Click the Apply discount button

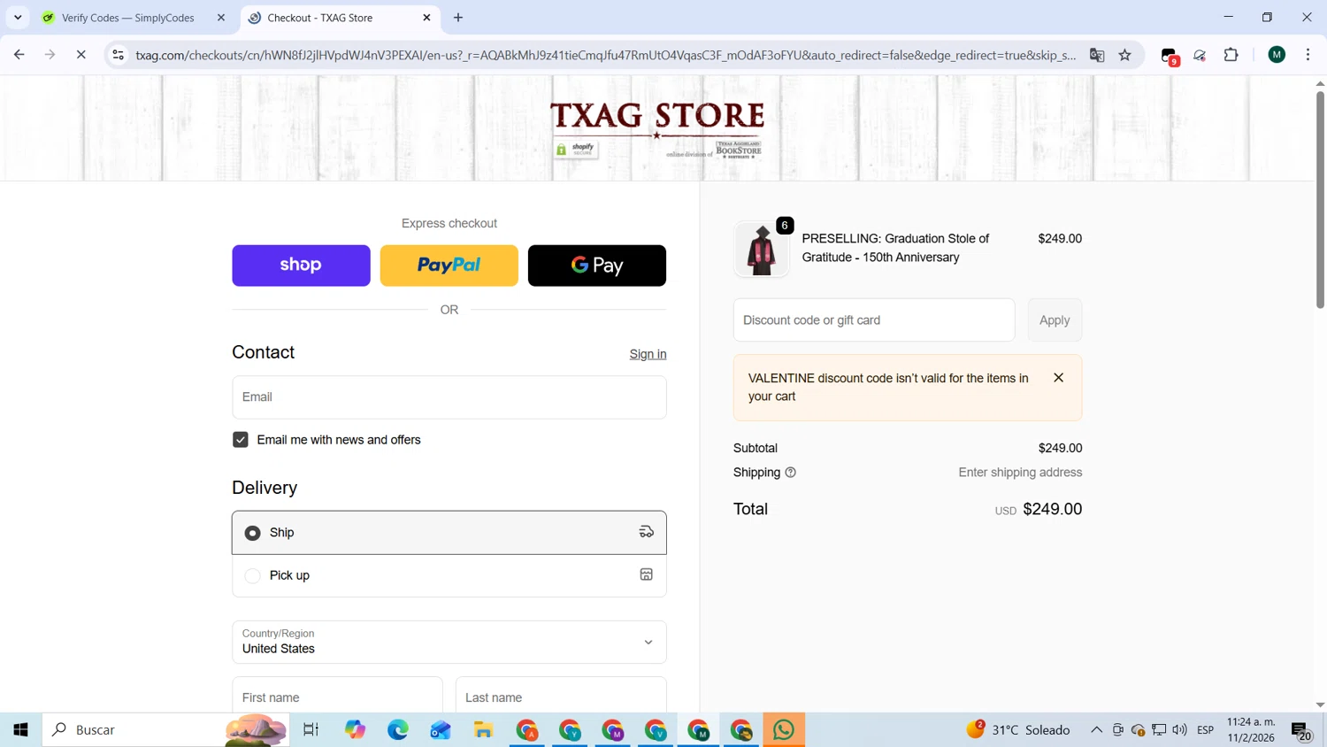tap(1055, 320)
